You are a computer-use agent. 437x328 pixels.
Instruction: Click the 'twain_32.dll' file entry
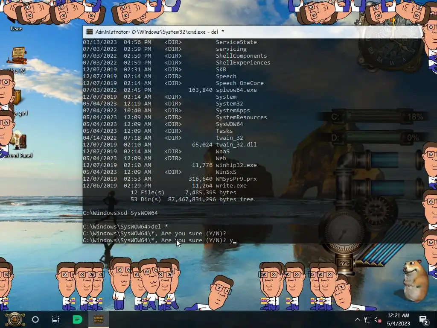click(x=236, y=144)
